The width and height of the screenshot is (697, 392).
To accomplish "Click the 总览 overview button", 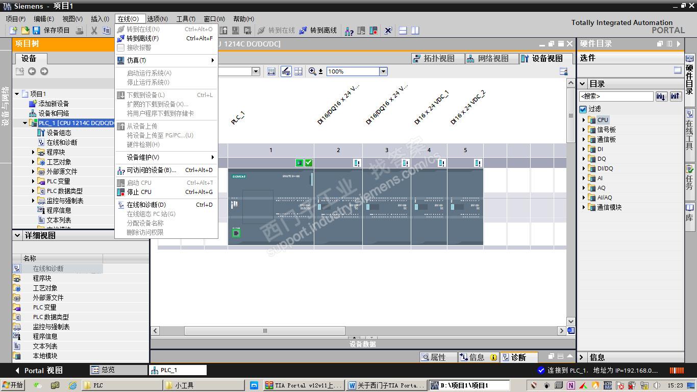I will pos(119,370).
